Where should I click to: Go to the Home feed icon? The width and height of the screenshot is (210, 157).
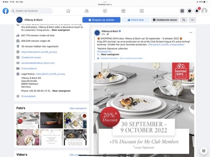coord(68,11)
